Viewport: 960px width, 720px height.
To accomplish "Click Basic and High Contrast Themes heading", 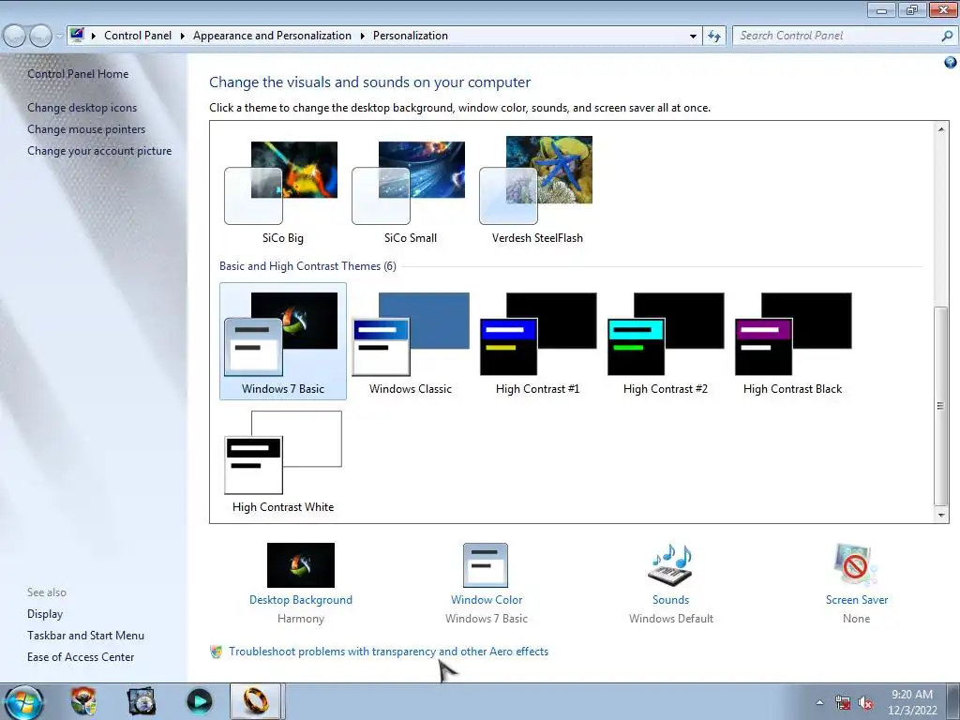I will point(307,266).
